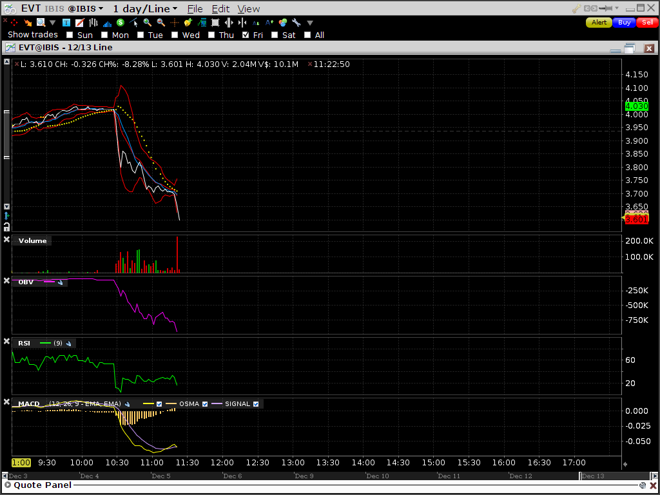Open the Edit menu

point(220,9)
